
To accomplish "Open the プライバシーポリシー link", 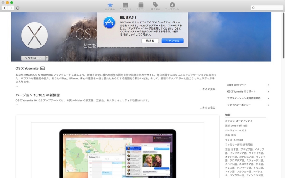I will (x=239, y=105).
